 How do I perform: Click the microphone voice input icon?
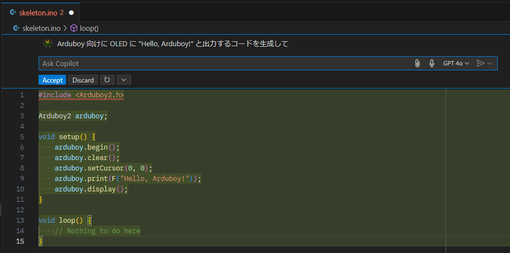[432, 63]
